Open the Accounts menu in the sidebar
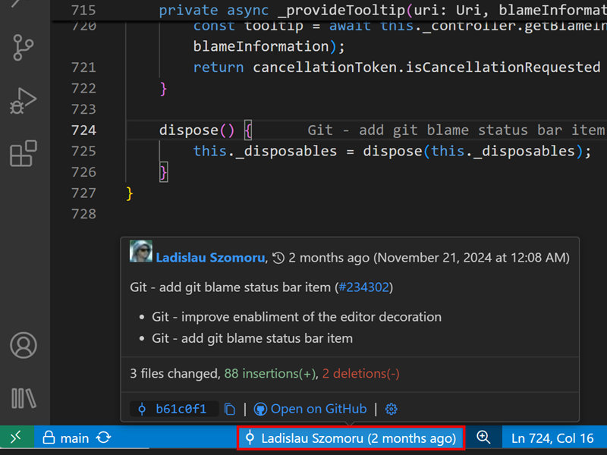This screenshot has height=455, width=607. [x=23, y=345]
